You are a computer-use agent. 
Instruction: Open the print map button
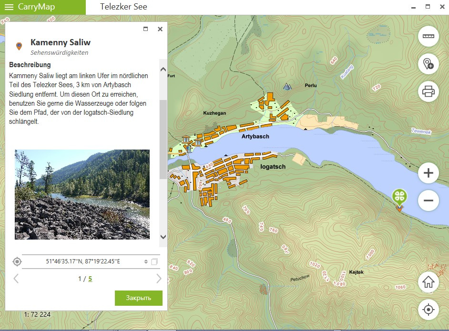pos(428,91)
